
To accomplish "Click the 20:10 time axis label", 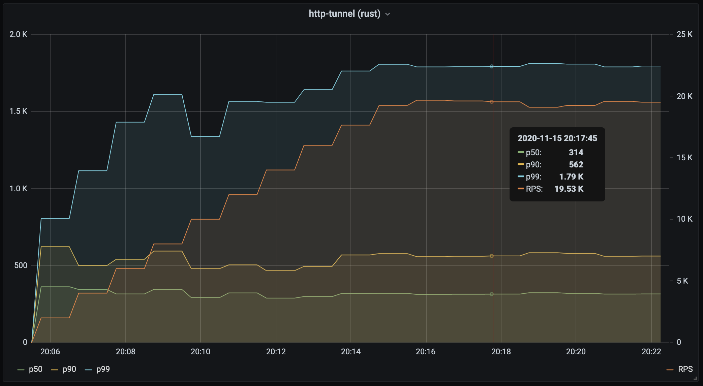I will pyautogui.click(x=200, y=352).
